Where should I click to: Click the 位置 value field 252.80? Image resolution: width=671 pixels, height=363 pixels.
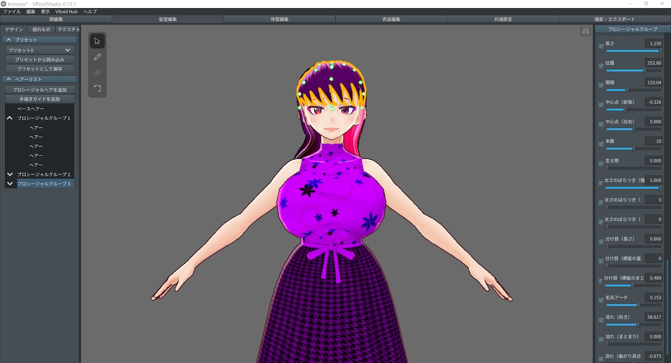click(653, 63)
